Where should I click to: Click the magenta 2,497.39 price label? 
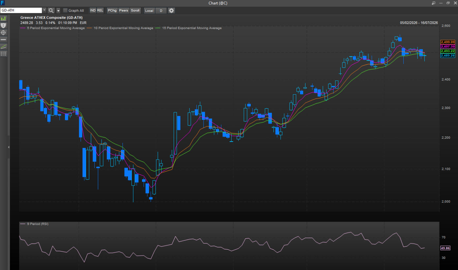tap(447, 47)
